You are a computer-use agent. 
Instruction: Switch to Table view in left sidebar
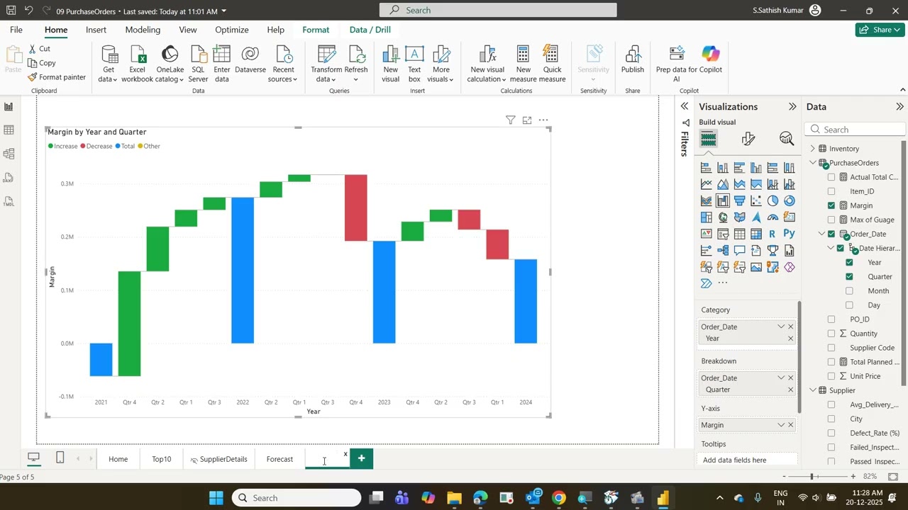9,130
